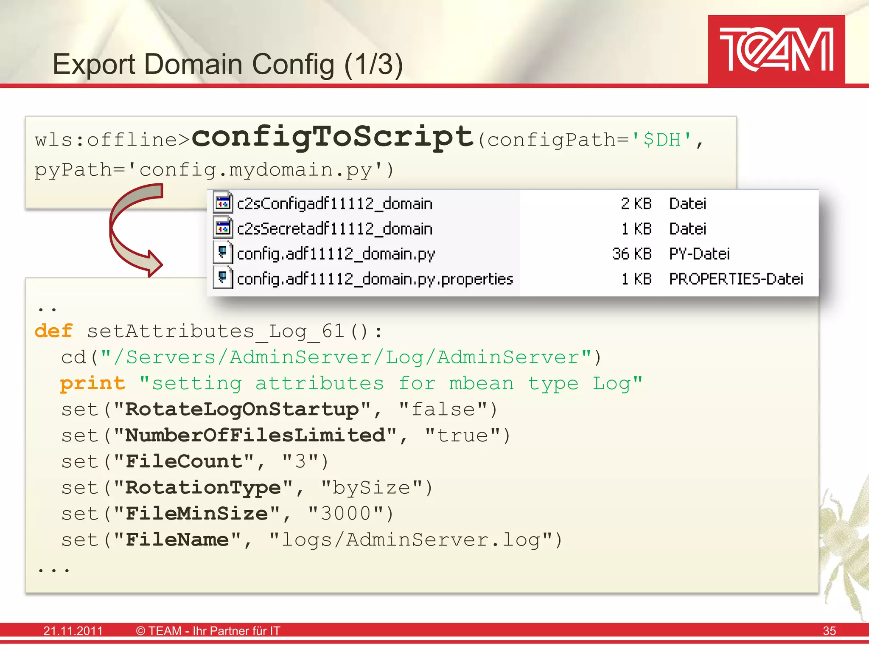The width and height of the screenshot is (869, 652).
Task: Click the config.adf11112_domain.py.properties file icon
Action: point(223,278)
